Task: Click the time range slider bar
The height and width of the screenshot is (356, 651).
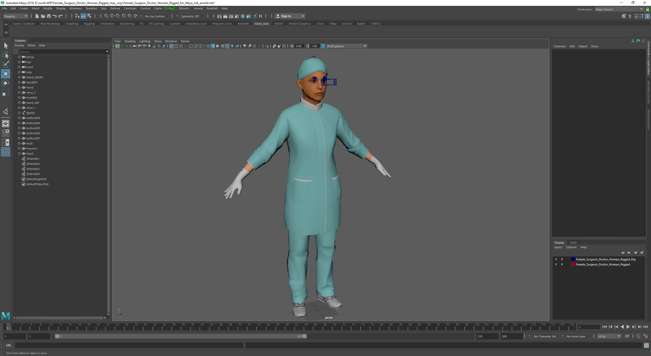Action: (181, 336)
